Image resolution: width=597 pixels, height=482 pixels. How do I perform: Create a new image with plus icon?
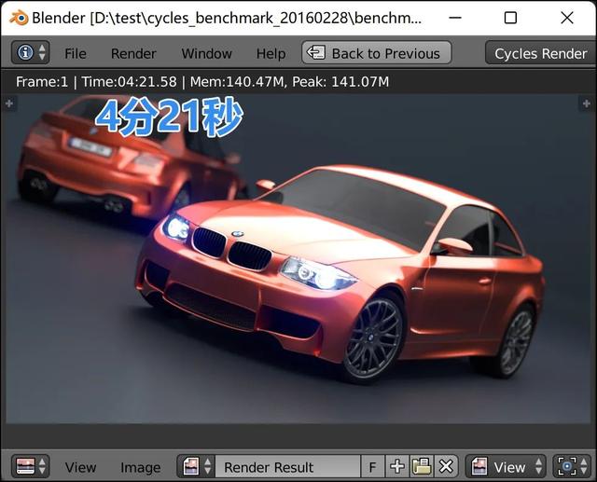pos(397,466)
